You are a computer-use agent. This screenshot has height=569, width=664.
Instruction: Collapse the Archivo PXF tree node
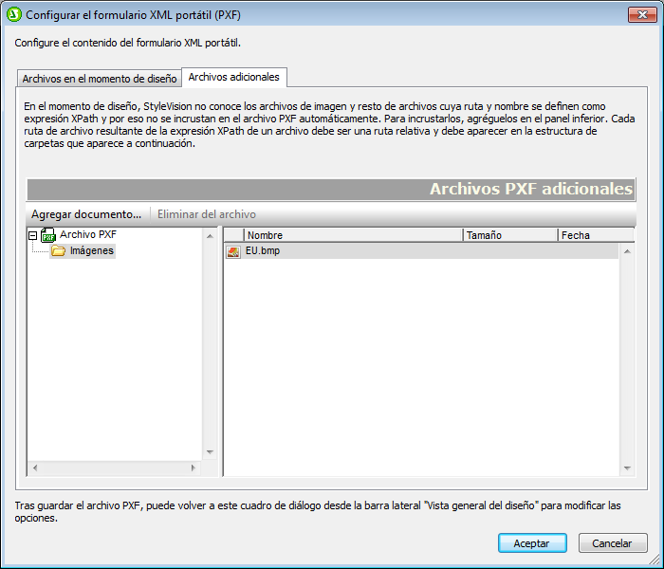pos(32,235)
